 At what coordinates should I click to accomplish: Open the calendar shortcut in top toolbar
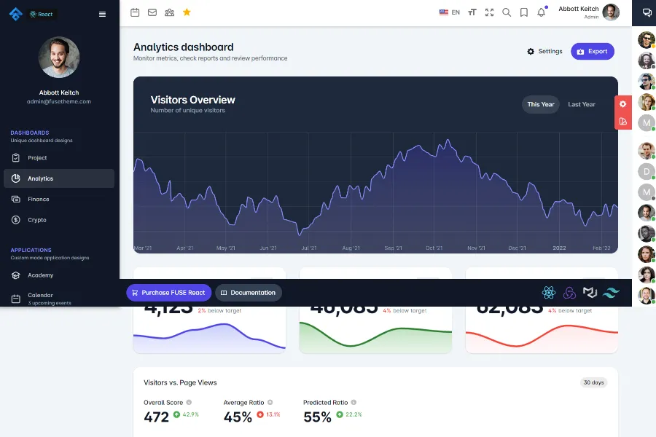135,12
